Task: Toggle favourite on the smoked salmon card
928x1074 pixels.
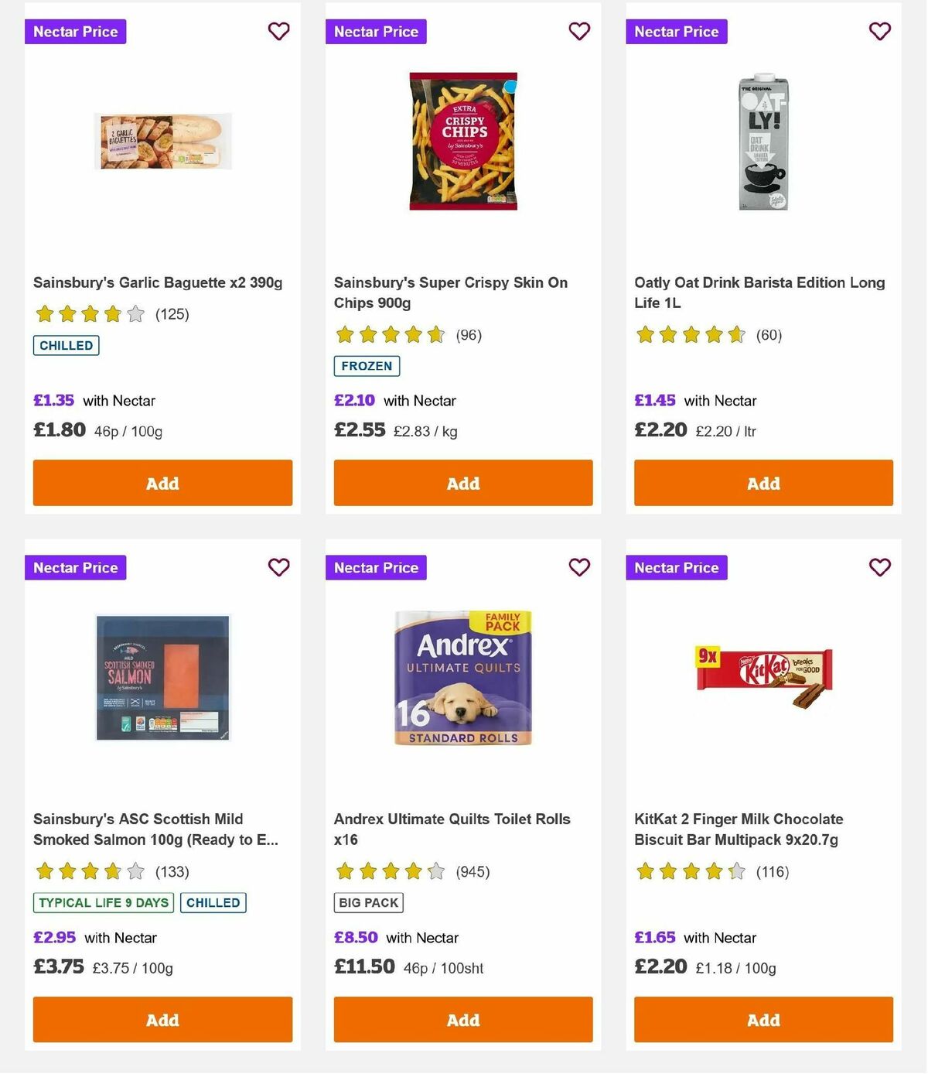Action: pyautogui.click(x=278, y=567)
